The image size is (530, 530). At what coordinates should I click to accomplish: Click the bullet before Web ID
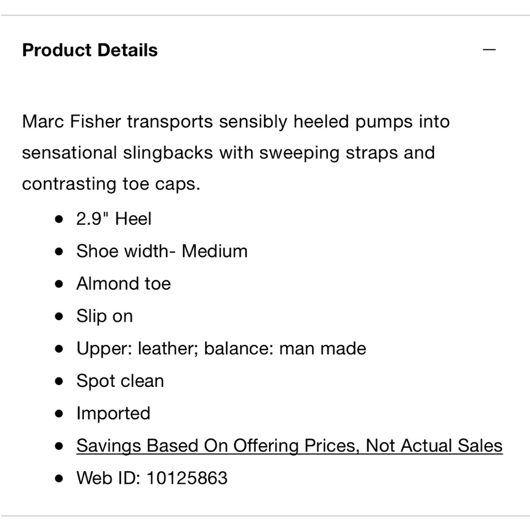click(59, 479)
